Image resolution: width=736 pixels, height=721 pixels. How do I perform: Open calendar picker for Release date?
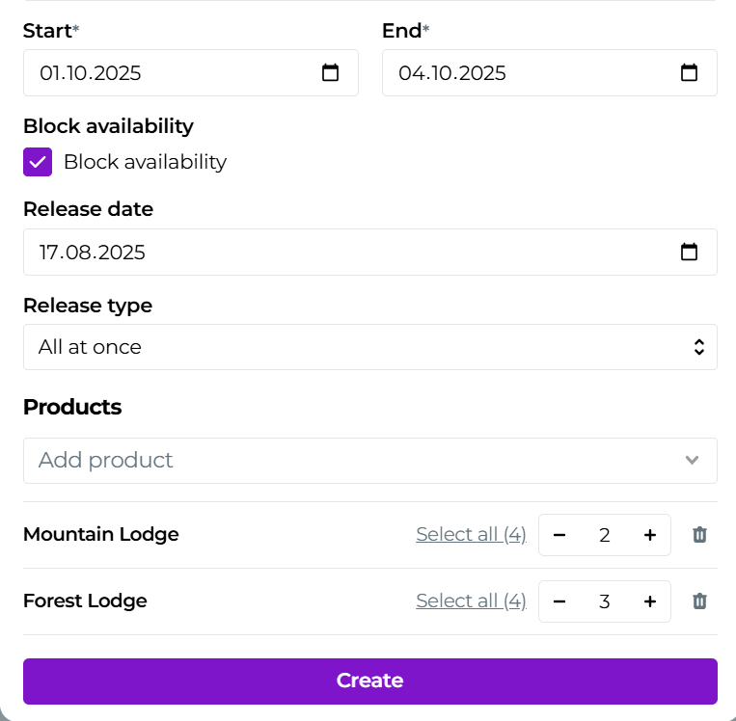point(689,253)
